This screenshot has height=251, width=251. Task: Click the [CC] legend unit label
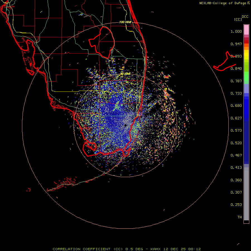click(238, 19)
